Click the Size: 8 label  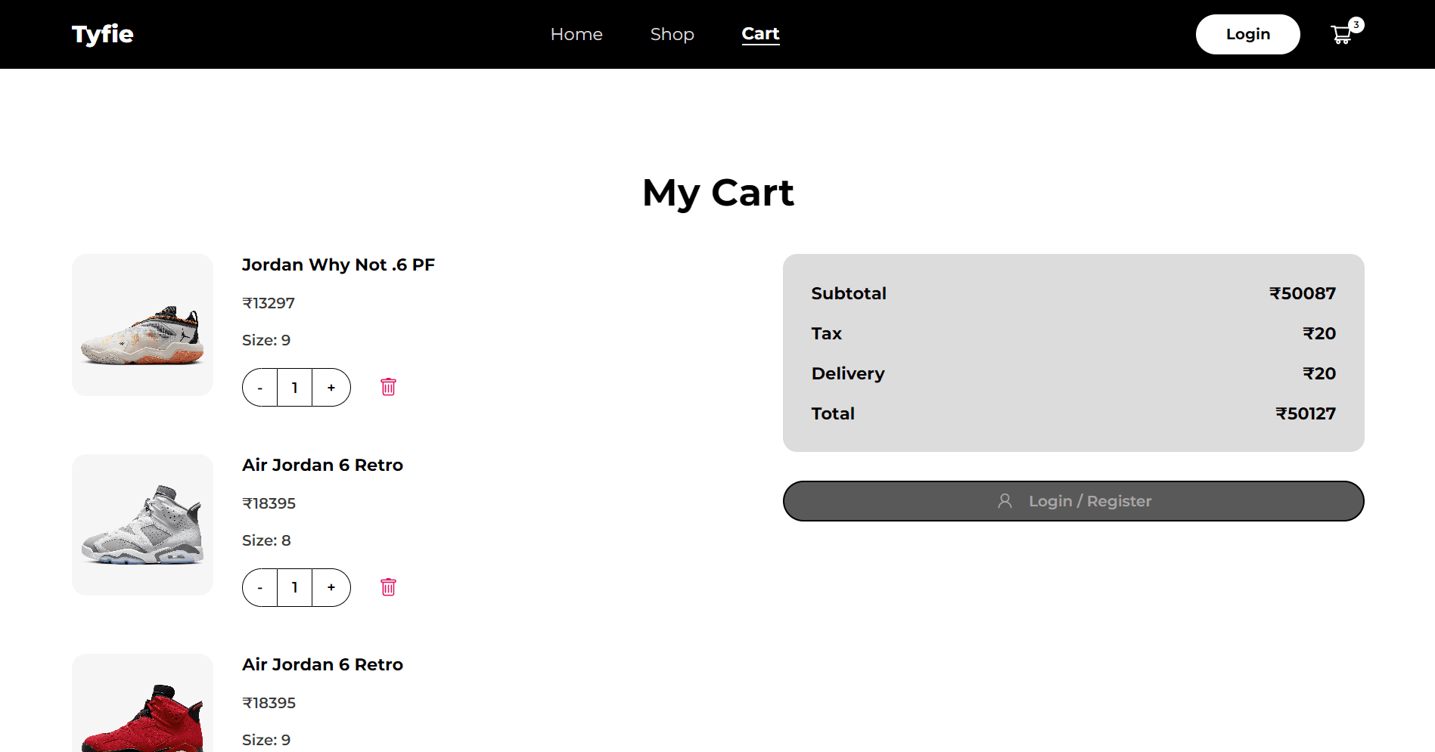[x=266, y=540]
